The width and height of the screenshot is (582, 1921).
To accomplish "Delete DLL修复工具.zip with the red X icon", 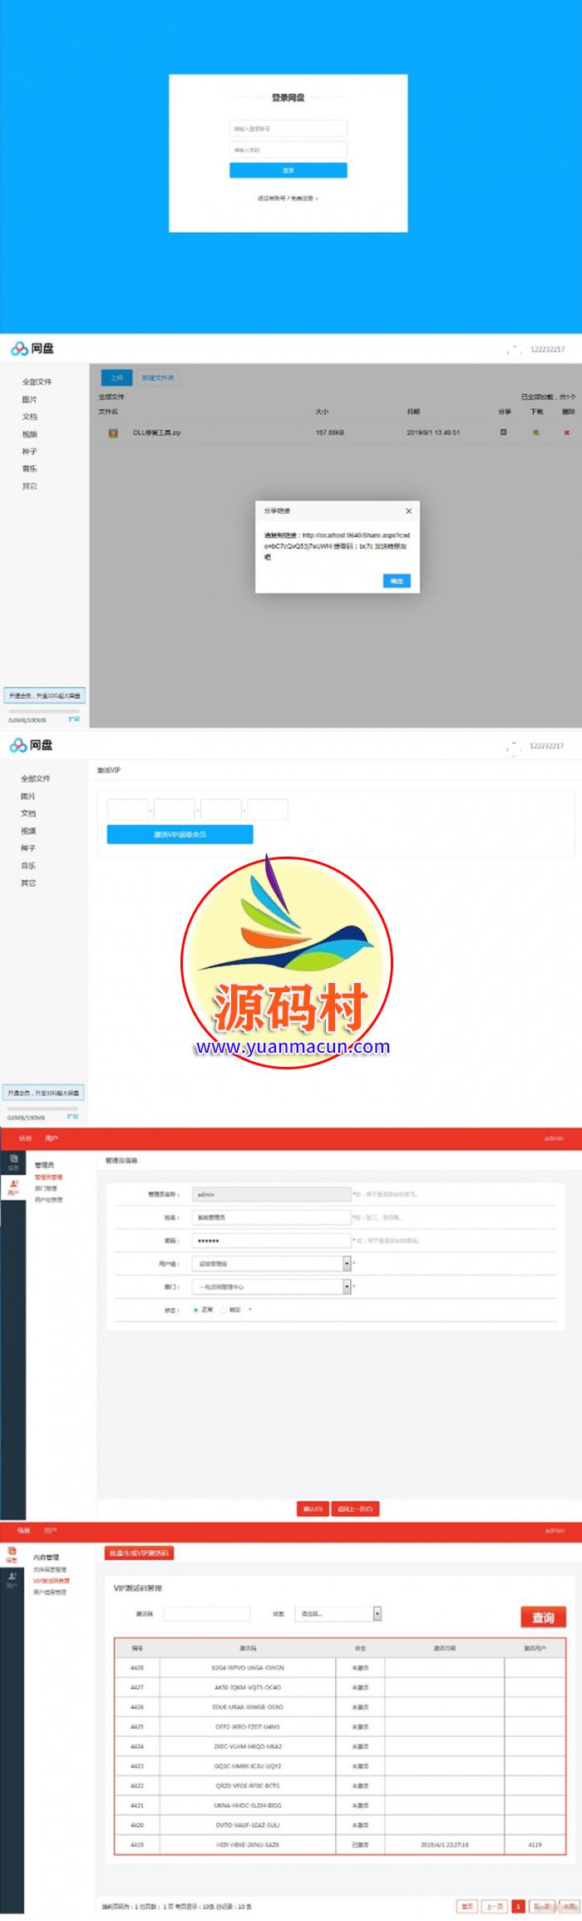I will pos(567,432).
